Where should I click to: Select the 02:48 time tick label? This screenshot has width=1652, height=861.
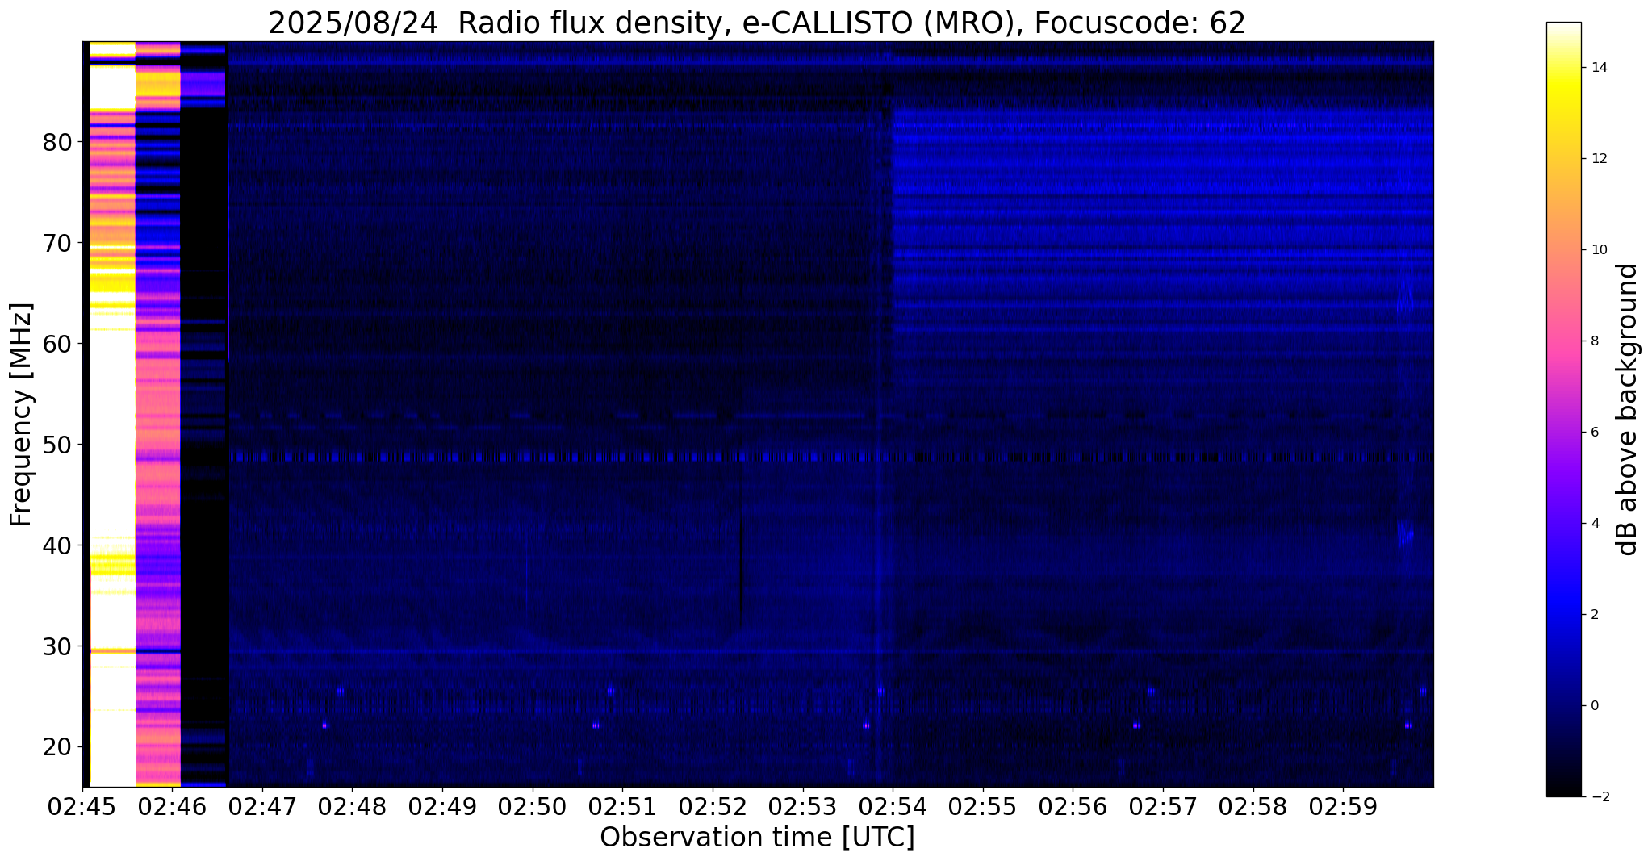coord(353,807)
